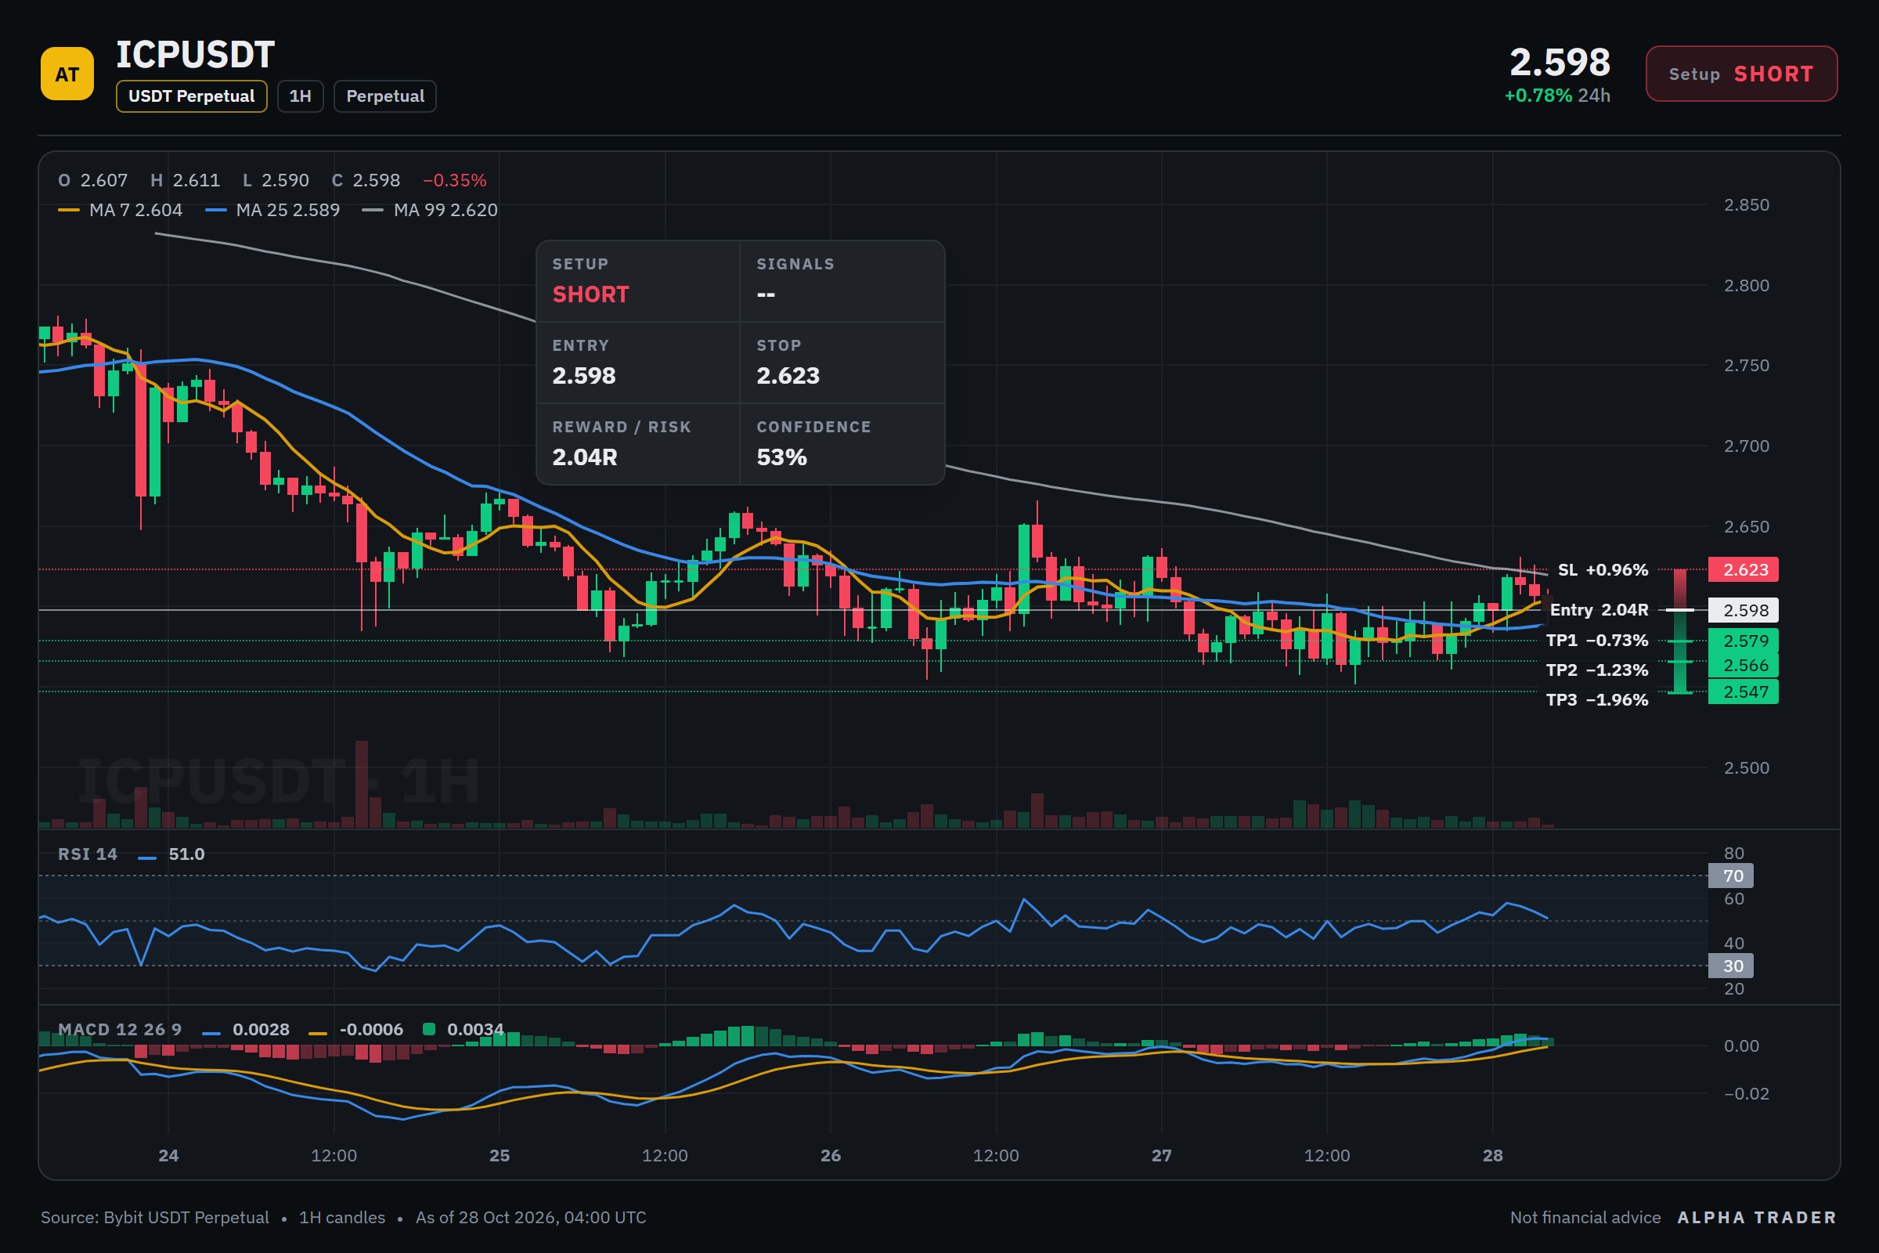Viewport: 1879px width, 1253px height.
Task: Click the MA 7 orange legend marker
Action: pyautogui.click(x=70, y=210)
